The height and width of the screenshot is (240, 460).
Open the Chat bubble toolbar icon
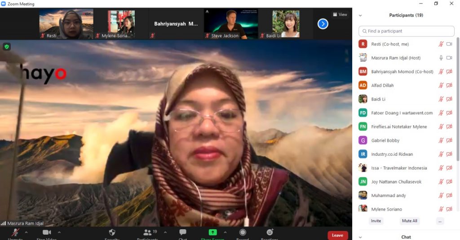pos(183,232)
